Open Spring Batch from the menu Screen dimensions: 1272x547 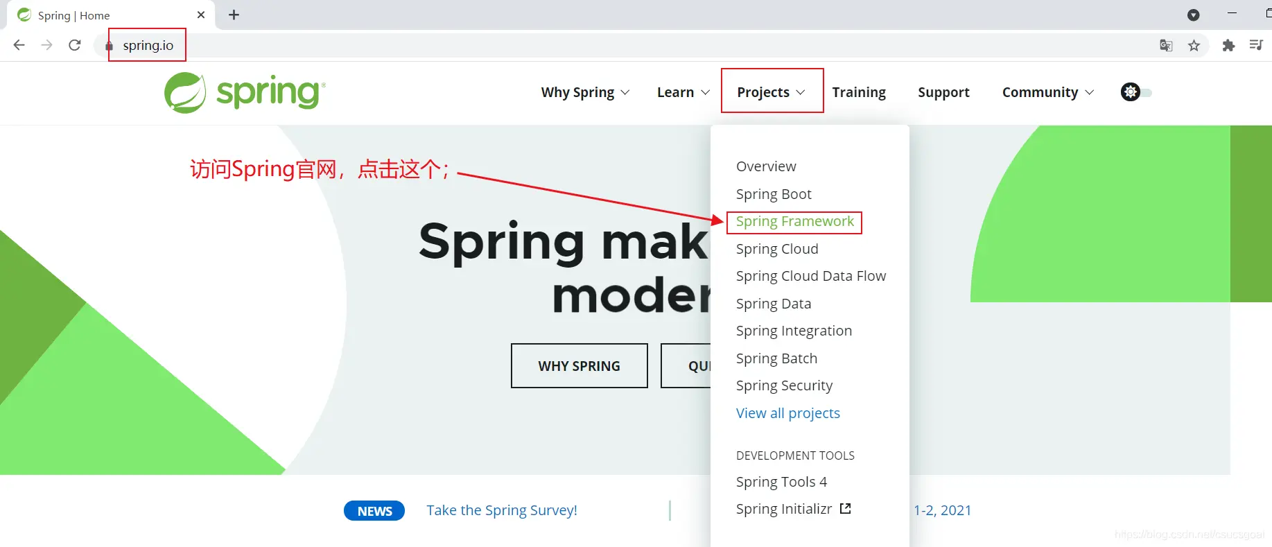[x=776, y=358]
